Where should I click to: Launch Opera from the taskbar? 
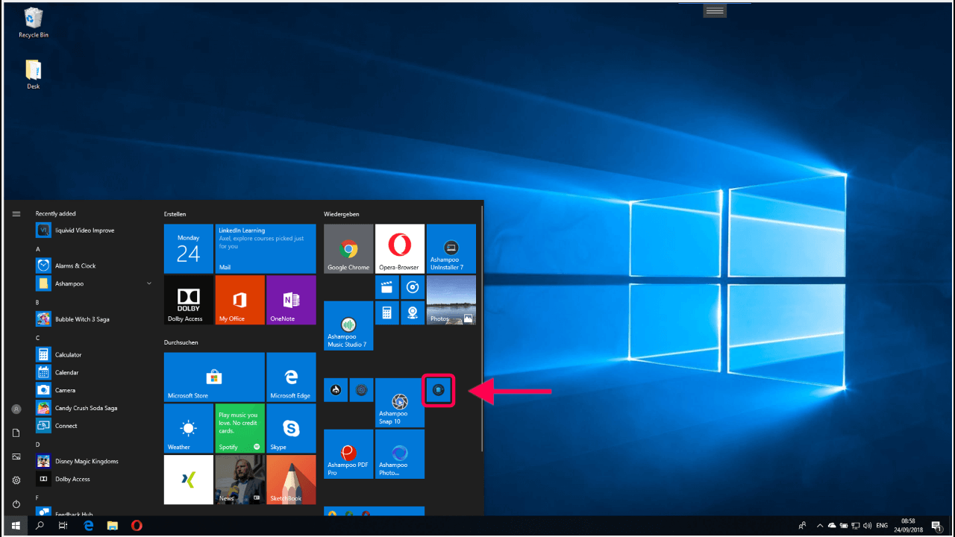pos(137,526)
